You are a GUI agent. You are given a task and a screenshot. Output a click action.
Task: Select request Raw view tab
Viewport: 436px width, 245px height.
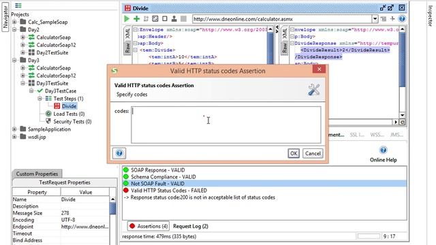[127, 48]
